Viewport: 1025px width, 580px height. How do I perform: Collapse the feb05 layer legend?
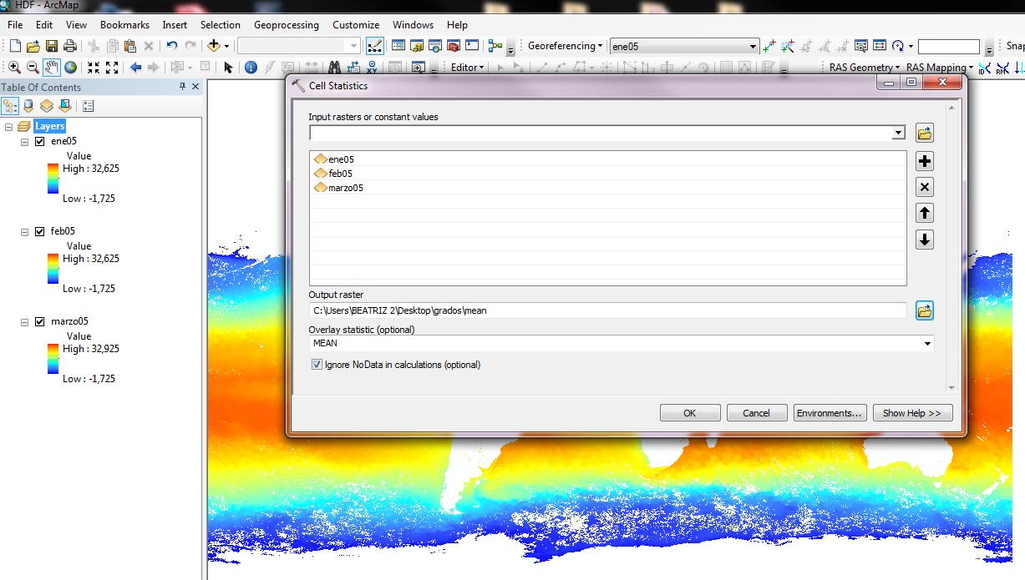(x=25, y=232)
